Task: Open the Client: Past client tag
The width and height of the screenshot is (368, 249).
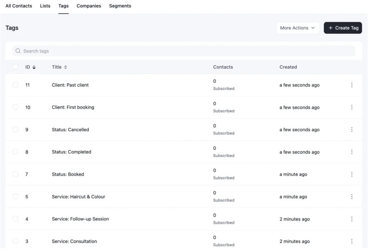Action: pos(70,85)
